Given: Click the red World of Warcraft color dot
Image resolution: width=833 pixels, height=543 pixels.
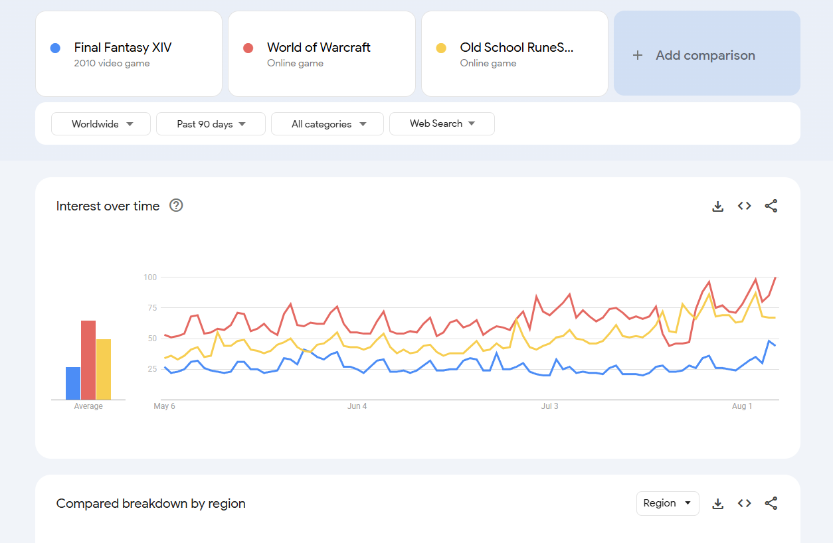Looking at the screenshot, I should [x=248, y=48].
